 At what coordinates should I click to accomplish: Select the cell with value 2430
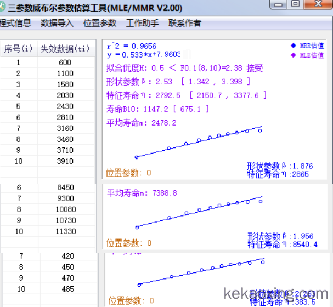pos(65,106)
